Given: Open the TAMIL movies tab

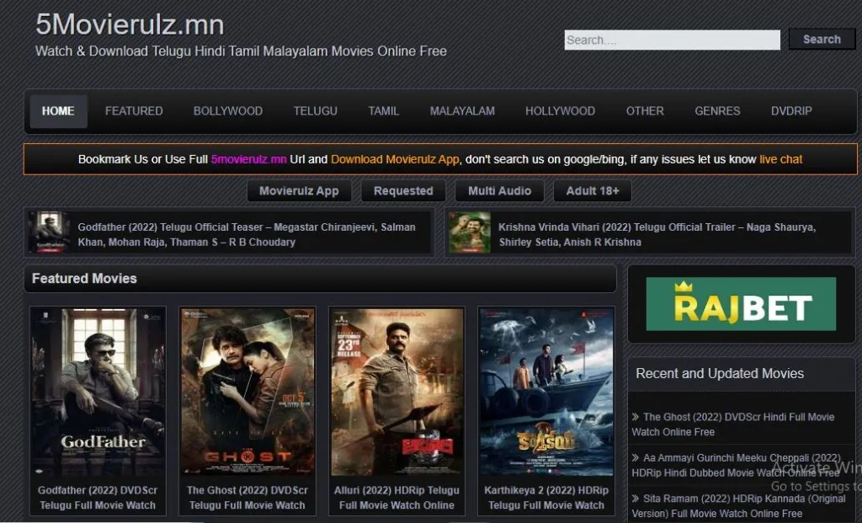Looking at the screenshot, I should pyautogui.click(x=383, y=110).
